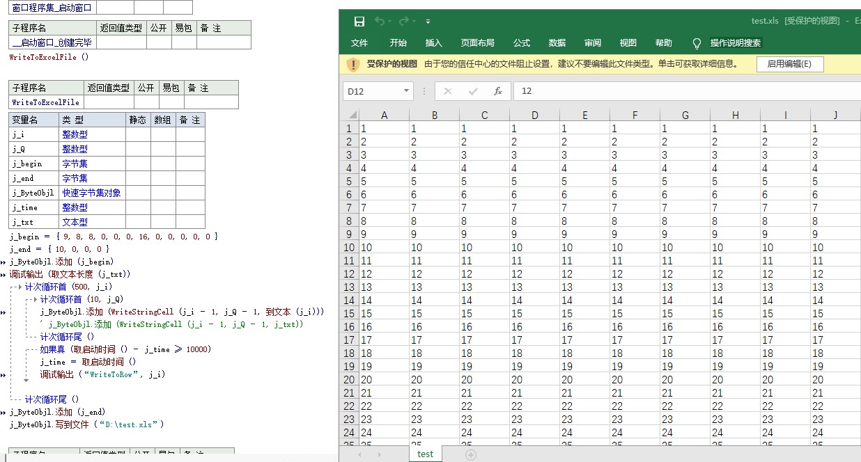Click the Redo arrow in Excel toolbar

(x=404, y=21)
